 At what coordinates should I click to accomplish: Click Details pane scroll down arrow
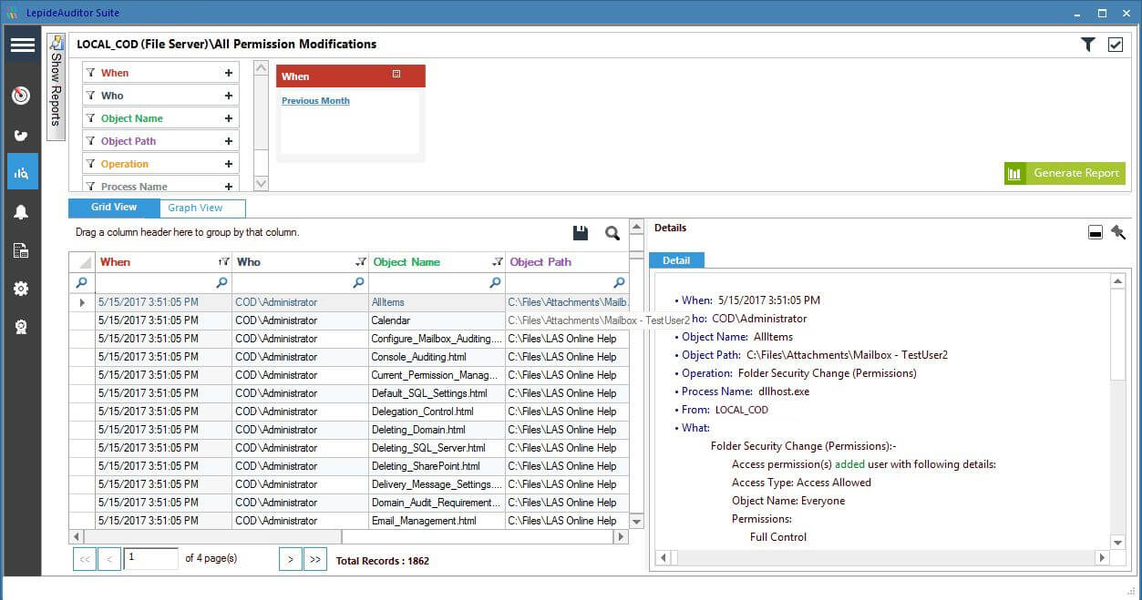coord(1118,543)
